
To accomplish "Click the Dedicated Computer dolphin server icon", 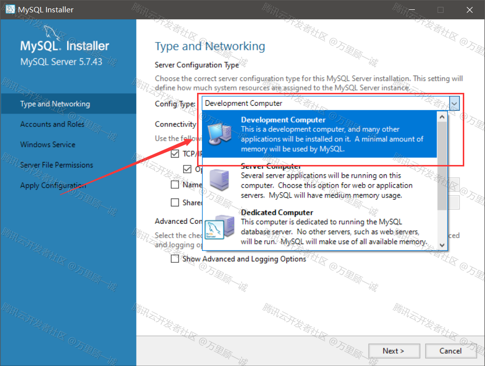I will (x=220, y=227).
